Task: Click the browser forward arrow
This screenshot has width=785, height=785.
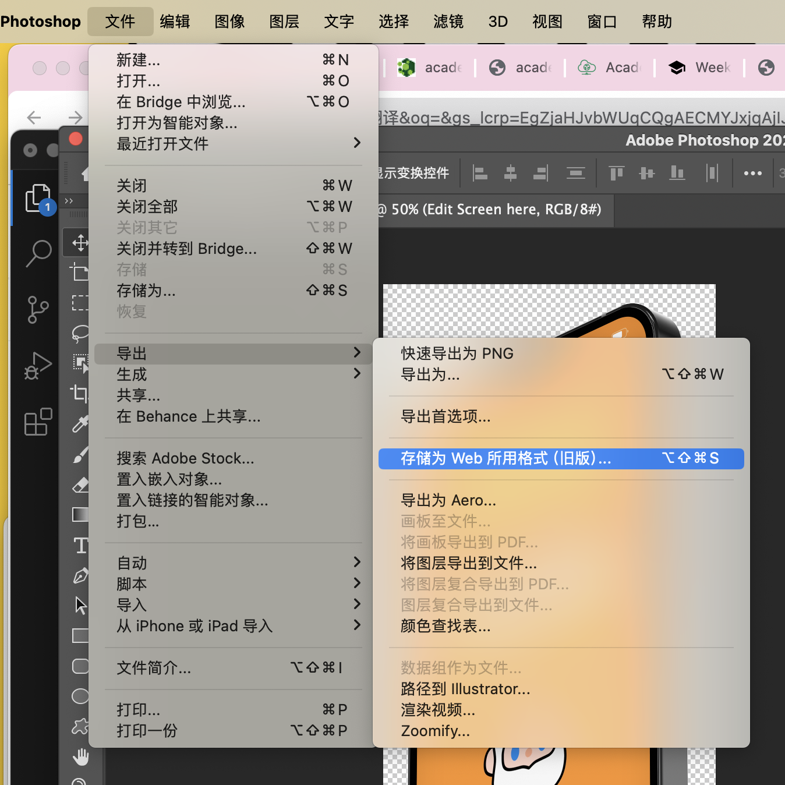Action: [75, 118]
